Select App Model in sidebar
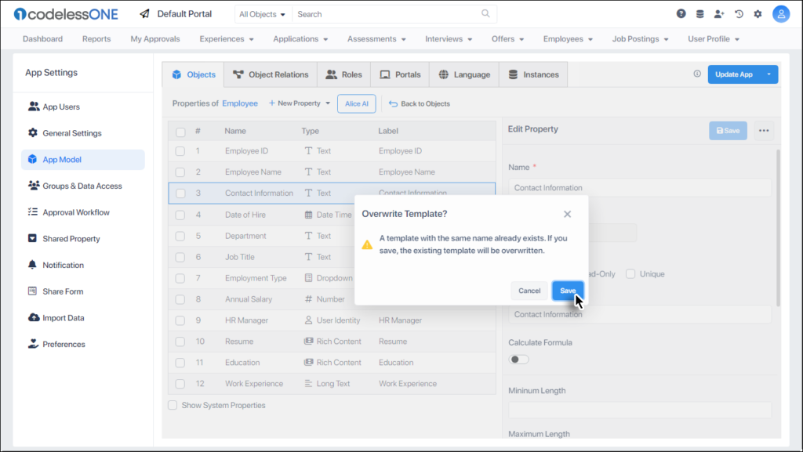803x452 pixels. [83, 160]
